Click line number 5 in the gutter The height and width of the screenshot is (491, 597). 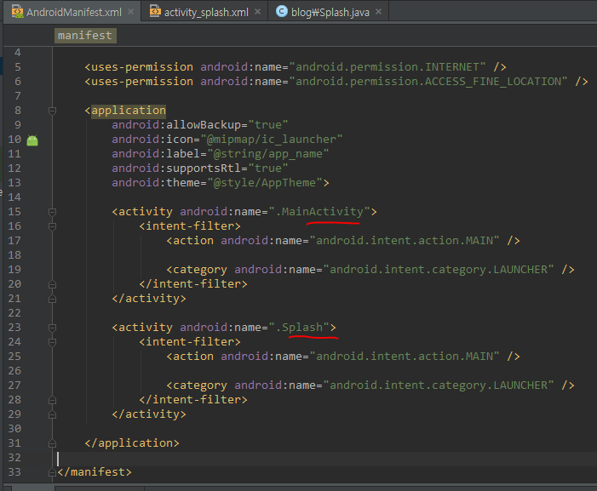click(x=18, y=67)
